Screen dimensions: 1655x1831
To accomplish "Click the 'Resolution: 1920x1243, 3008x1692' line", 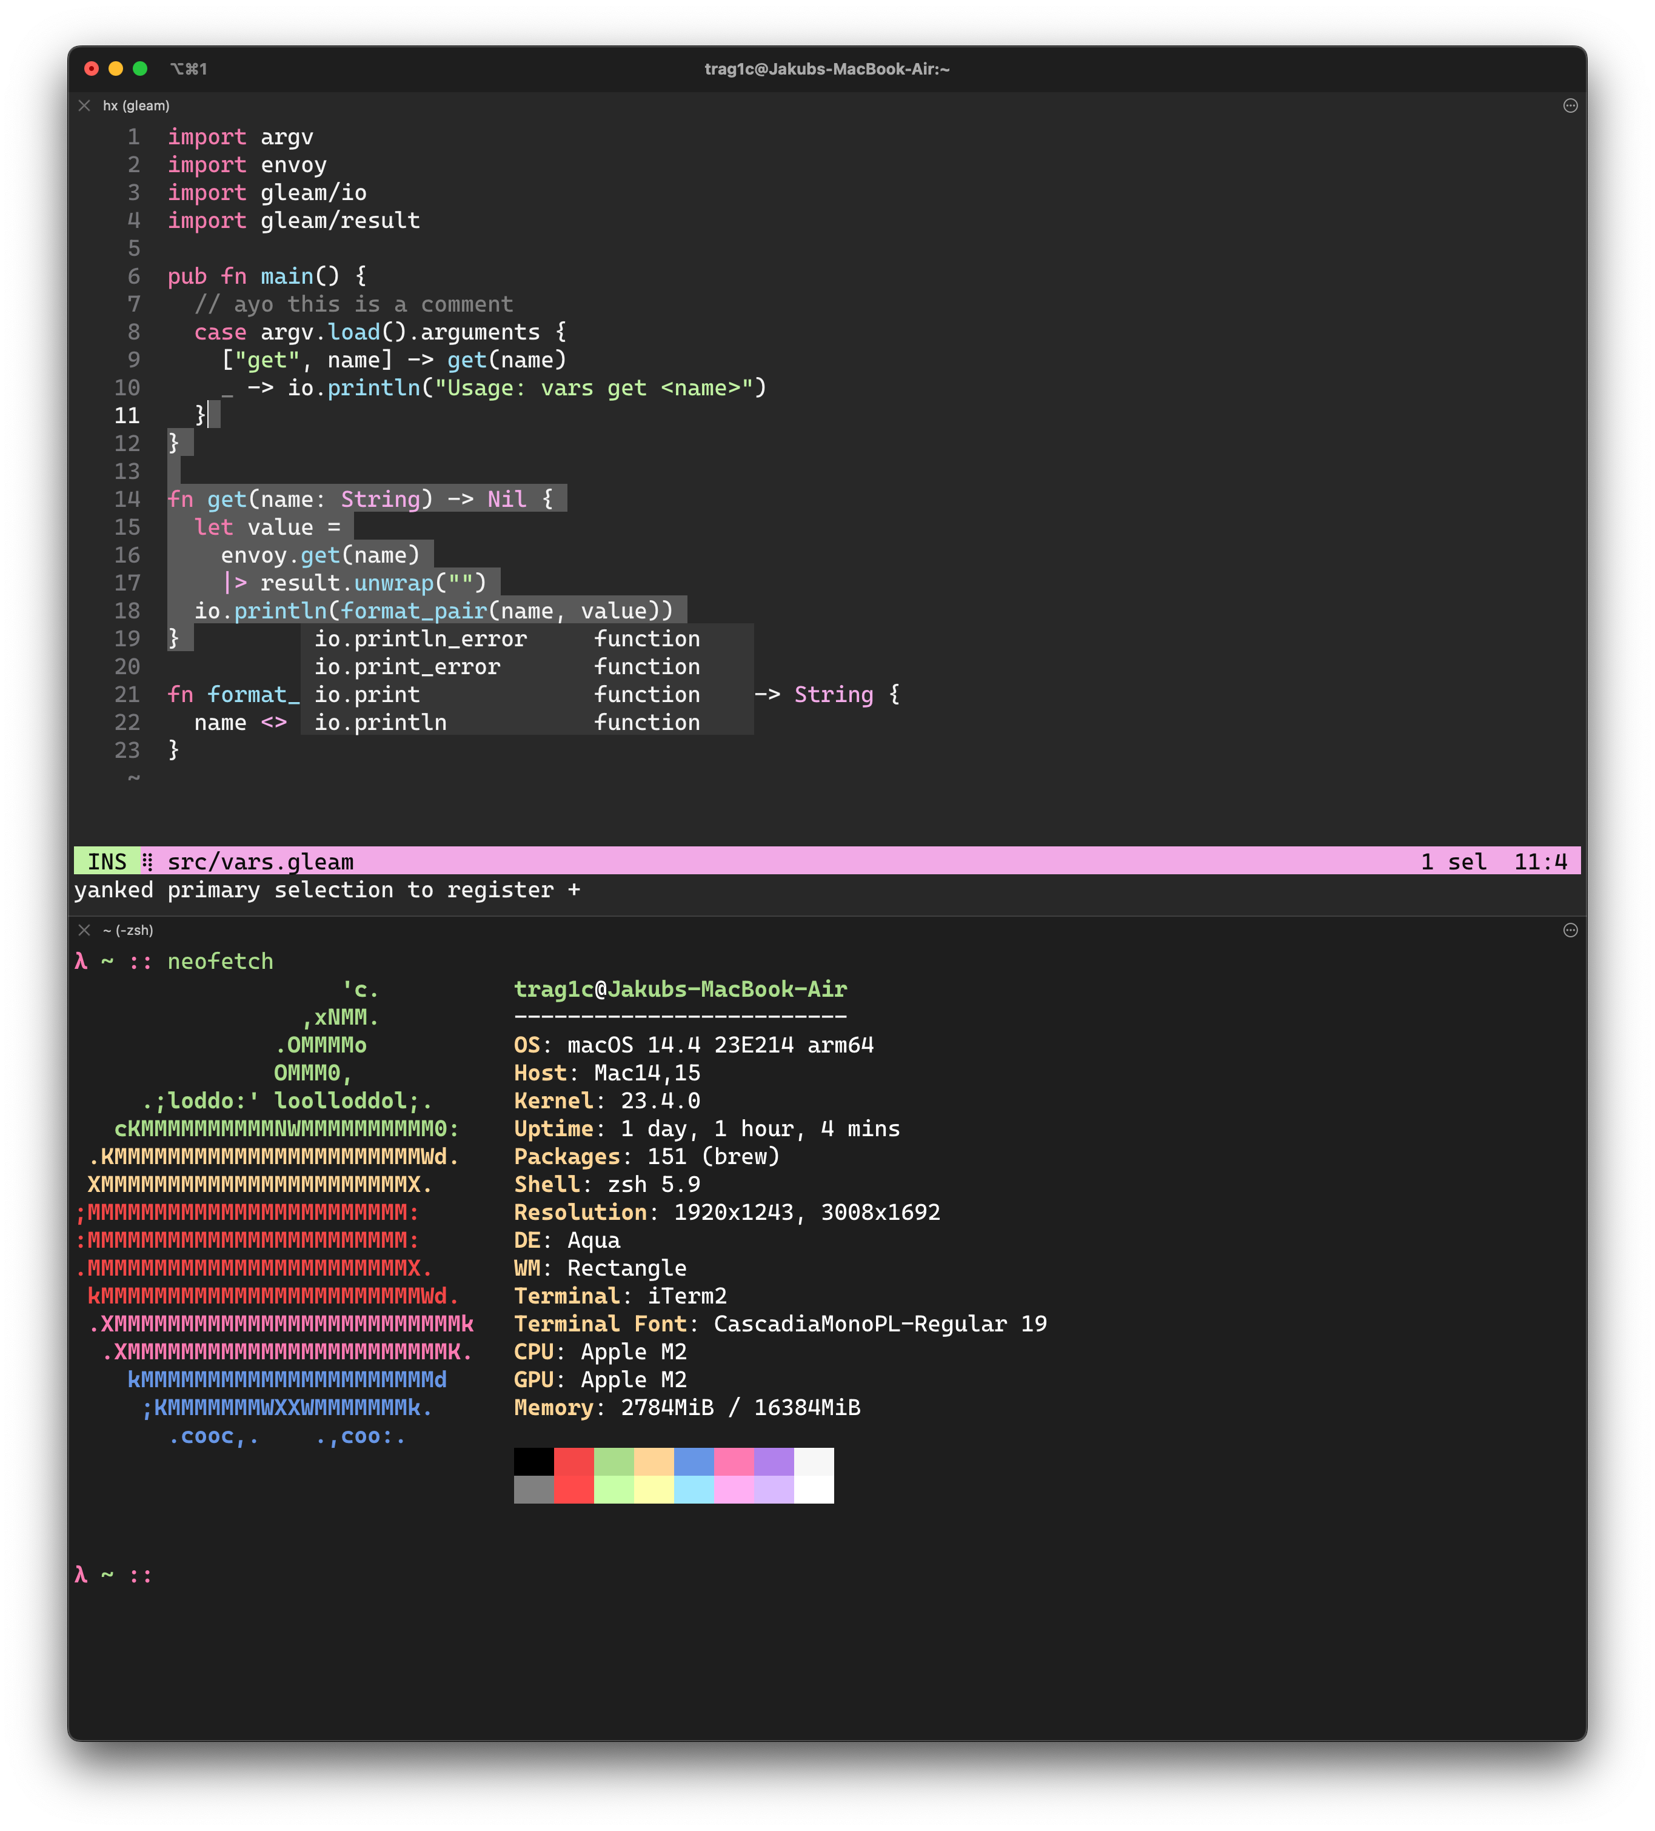I will 727,1211.
